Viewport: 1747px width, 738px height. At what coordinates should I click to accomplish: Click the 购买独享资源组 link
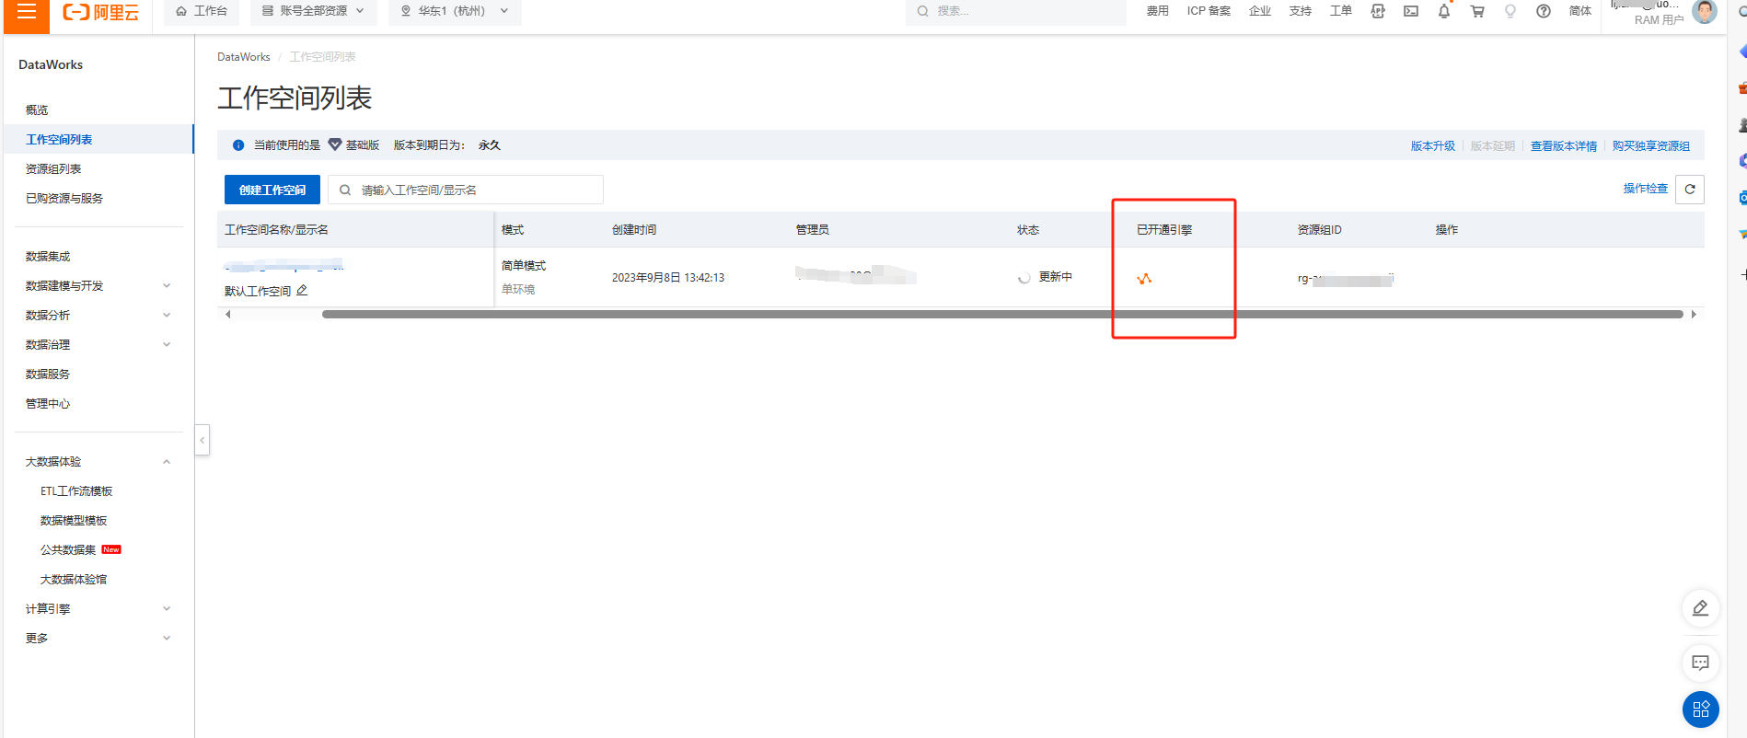[x=1651, y=146]
